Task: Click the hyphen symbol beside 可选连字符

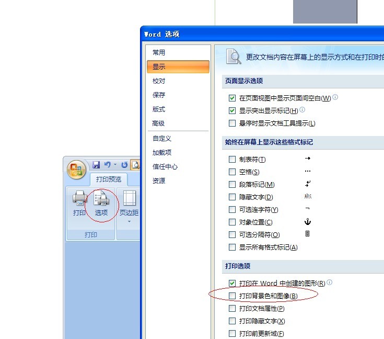Action: [308, 209]
